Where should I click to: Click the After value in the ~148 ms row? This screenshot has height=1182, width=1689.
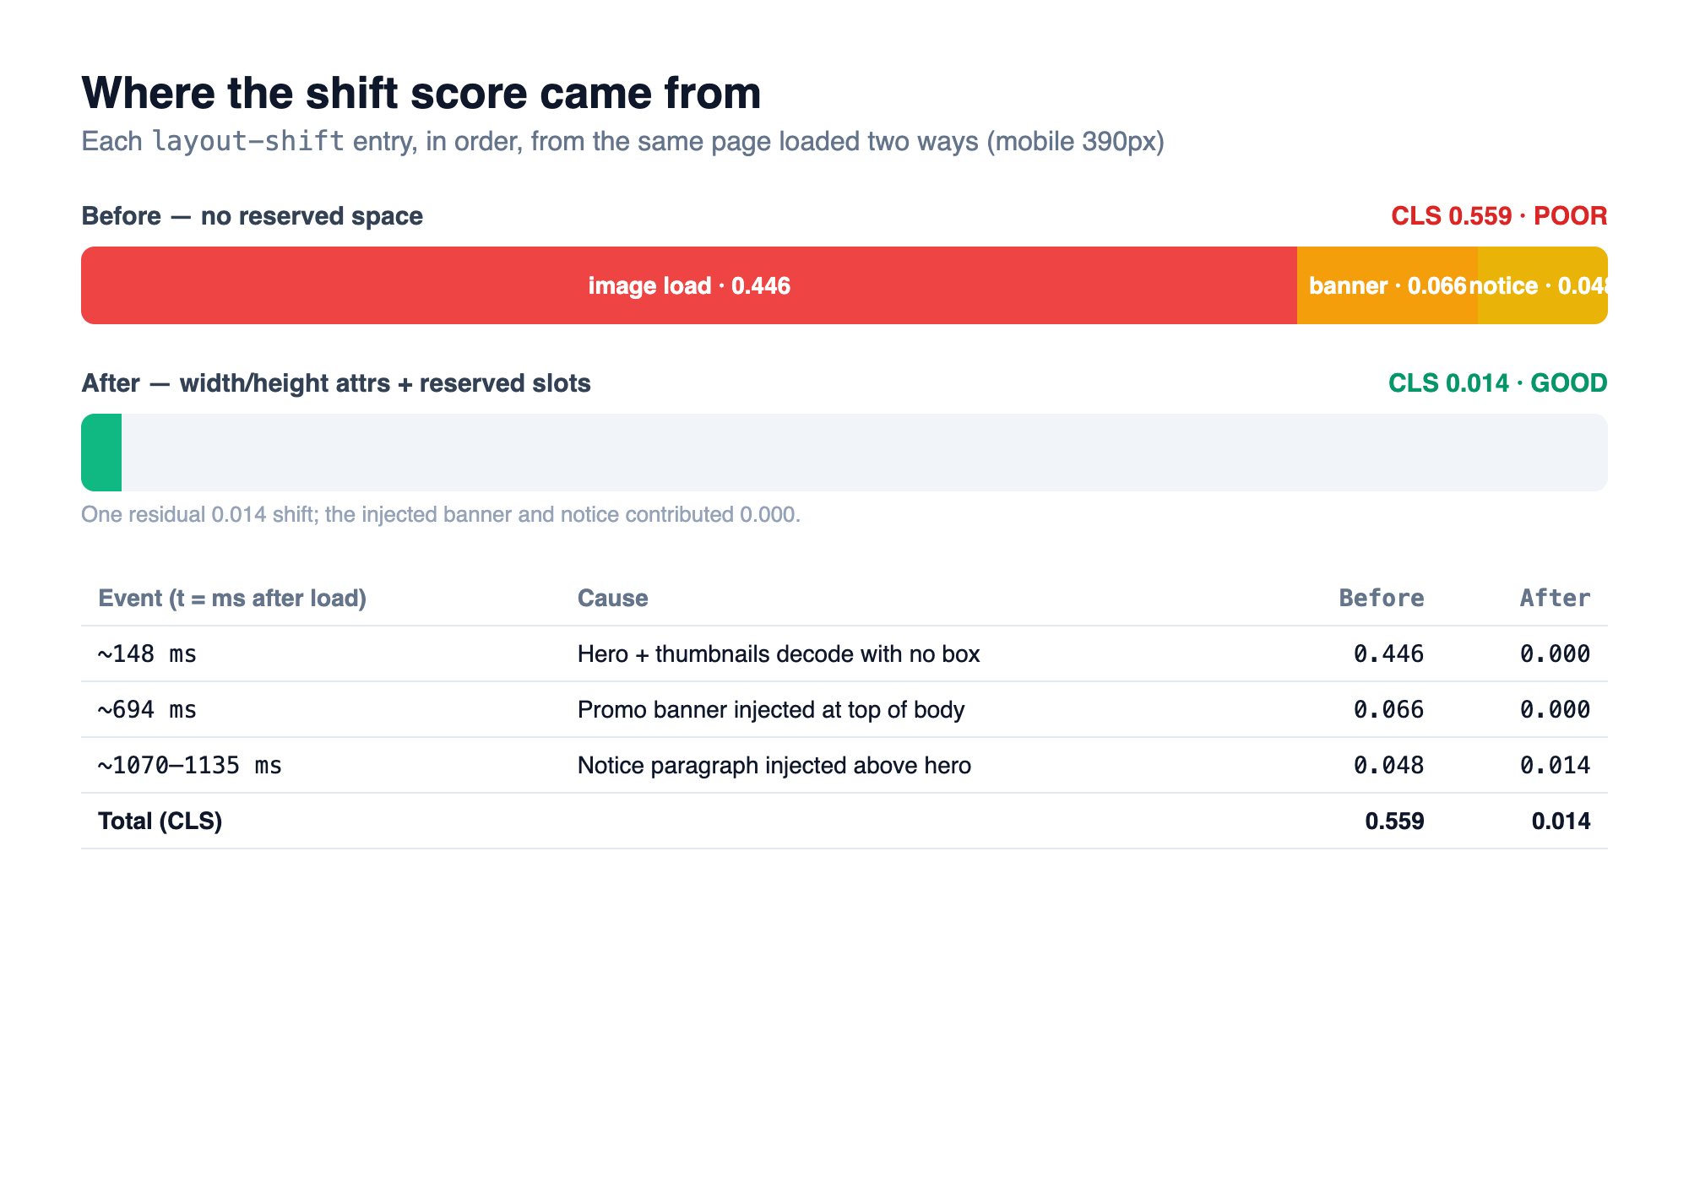coord(1555,654)
